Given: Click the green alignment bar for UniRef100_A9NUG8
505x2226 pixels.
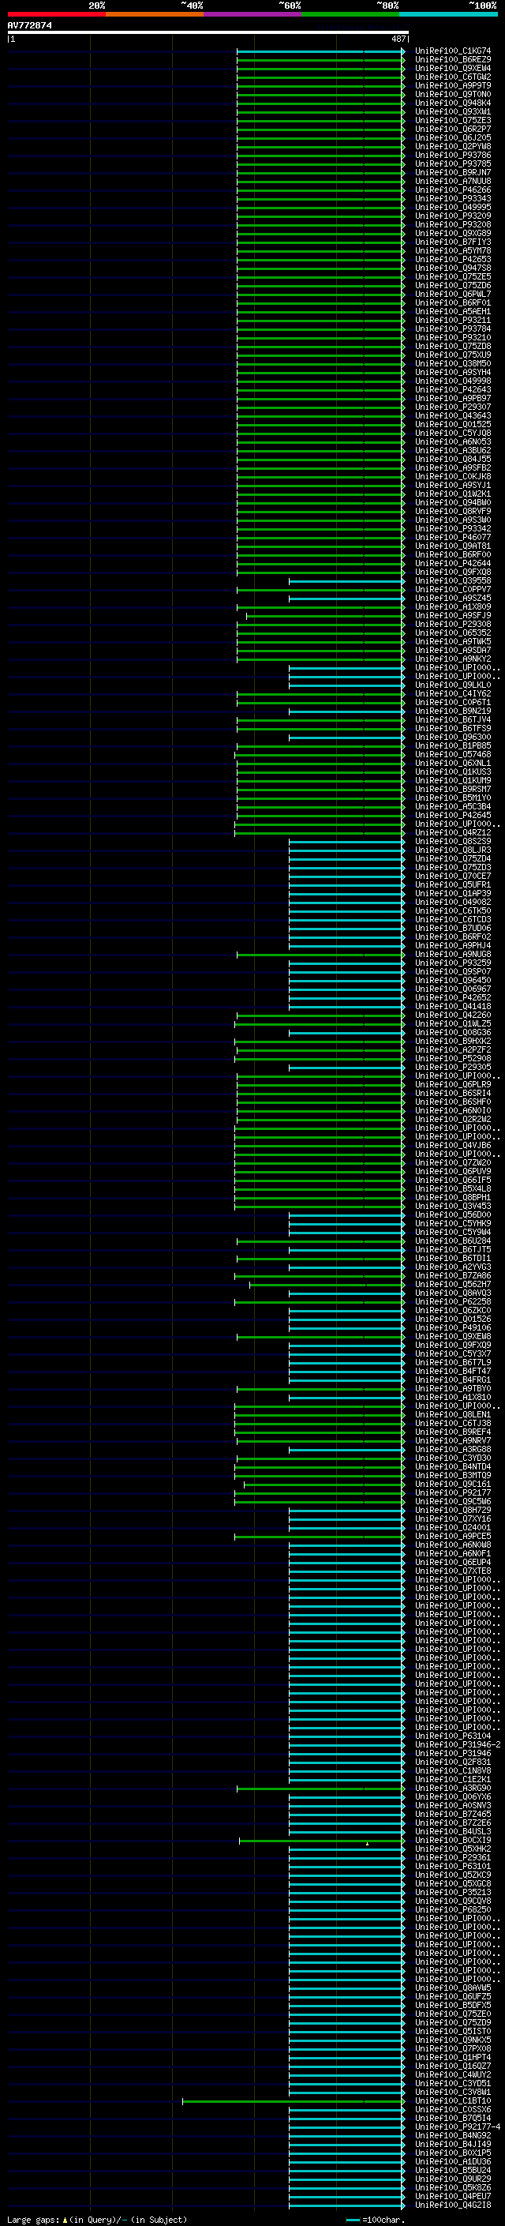Looking at the screenshot, I should [x=320, y=954].
